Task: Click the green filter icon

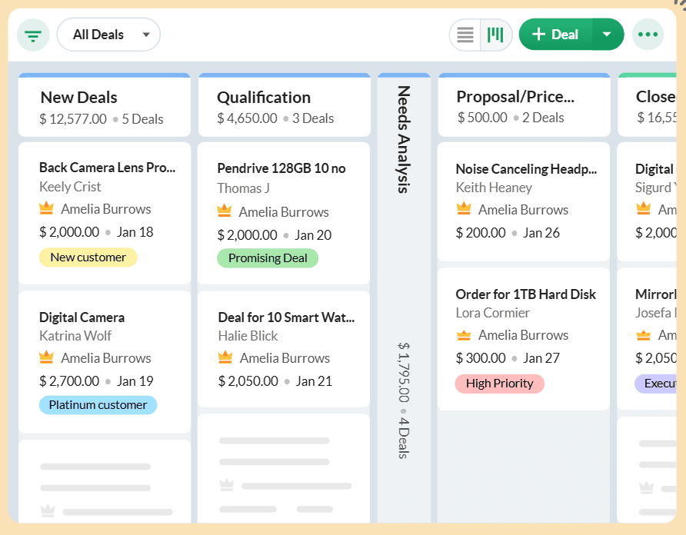Action: (x=33, y=35)
